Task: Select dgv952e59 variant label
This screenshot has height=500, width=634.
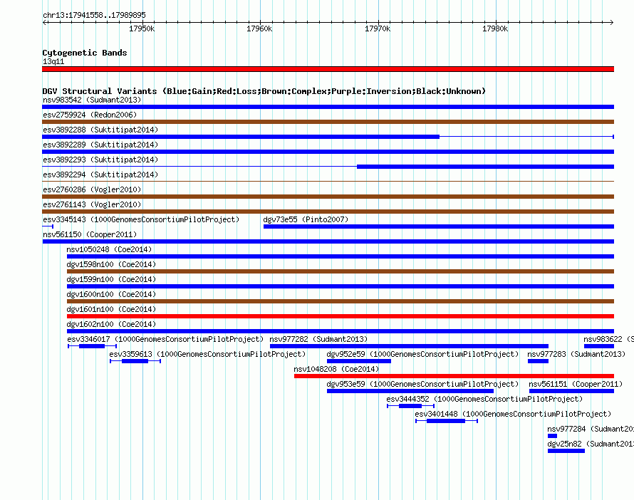Action: 422,354
